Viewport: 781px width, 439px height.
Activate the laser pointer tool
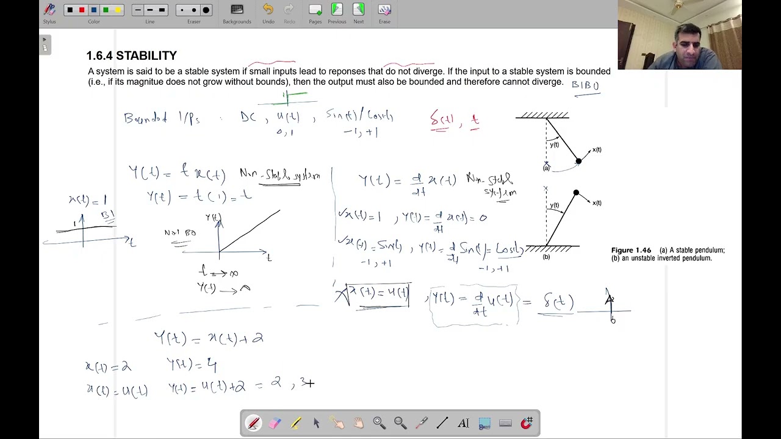(x=421, y=423)
